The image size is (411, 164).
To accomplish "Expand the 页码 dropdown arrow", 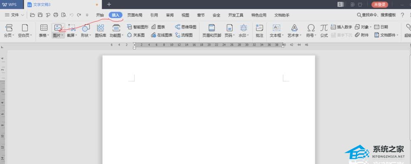I will [x=234, y=35].
